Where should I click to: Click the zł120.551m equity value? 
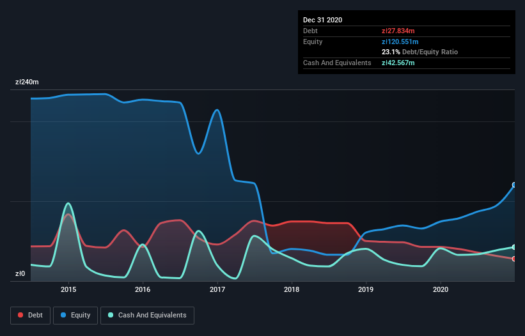[x=400, y=42]
